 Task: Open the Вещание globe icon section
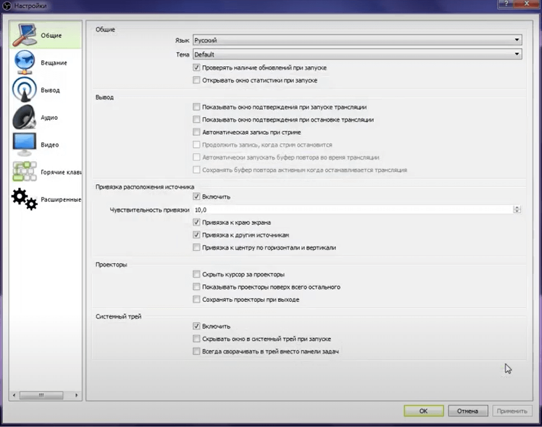pos(24,62)
